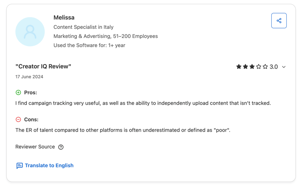The image size is (301, 186).
Task: Click the share icon button
Action: [x=279, y=21]
